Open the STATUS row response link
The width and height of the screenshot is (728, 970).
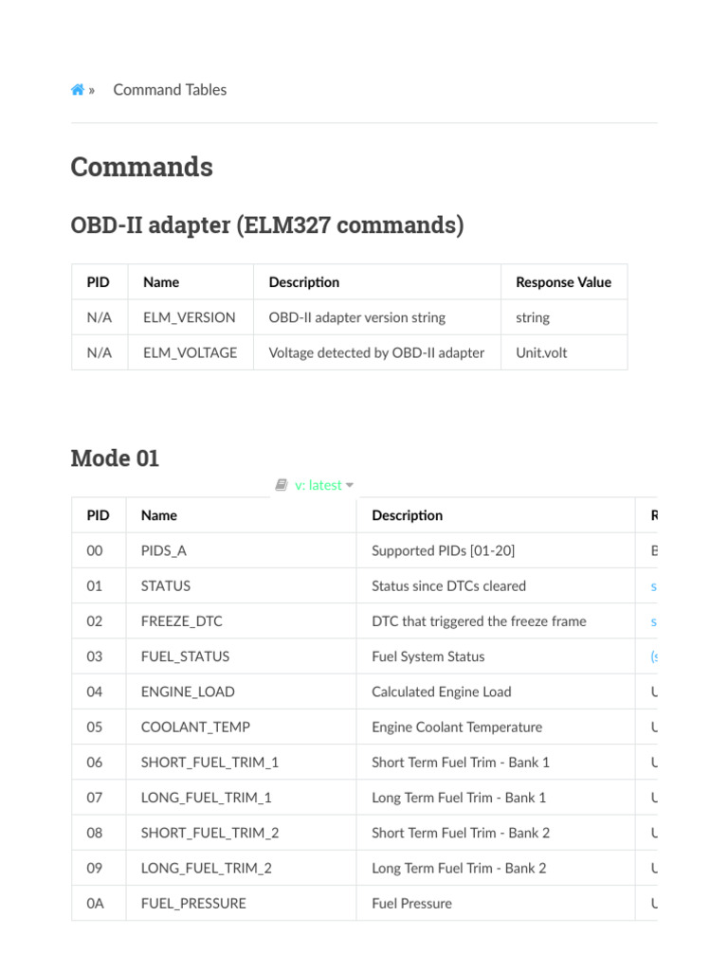[x=654, y=586]
